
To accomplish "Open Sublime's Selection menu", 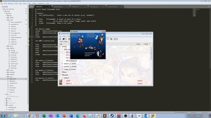I will (x=11, y=4).
